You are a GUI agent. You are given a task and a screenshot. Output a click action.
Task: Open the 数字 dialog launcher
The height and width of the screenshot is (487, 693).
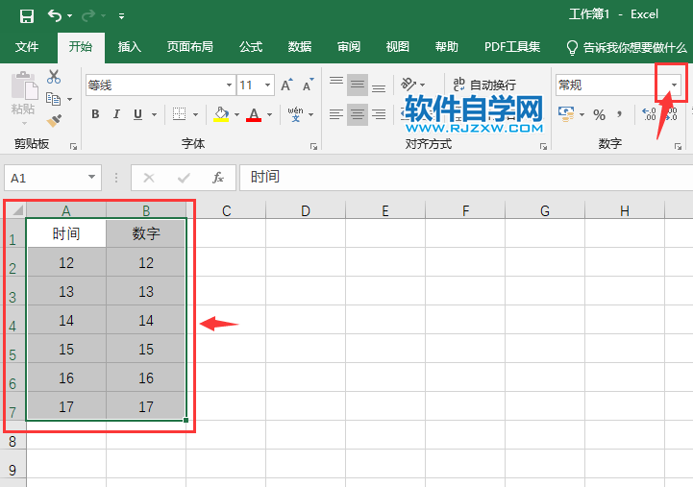coord(678,146)
